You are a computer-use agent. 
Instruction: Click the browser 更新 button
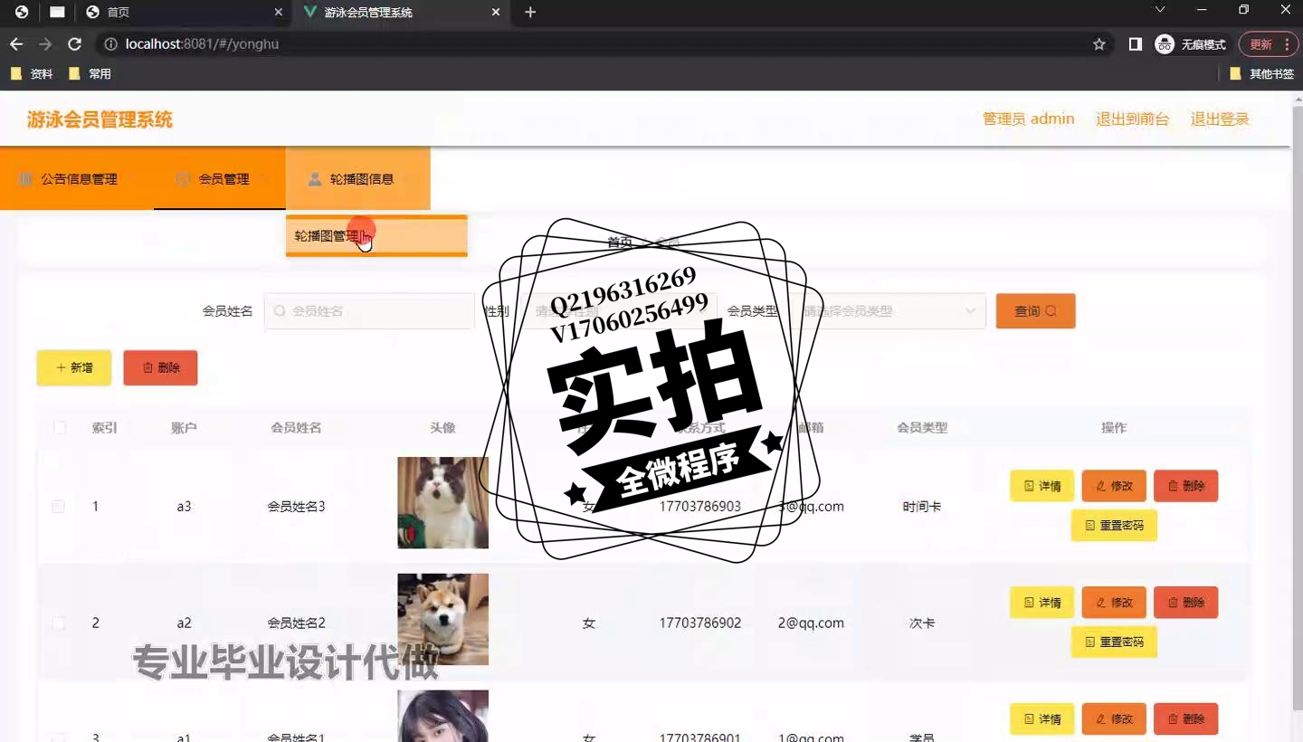click(x=1268, y=44)
